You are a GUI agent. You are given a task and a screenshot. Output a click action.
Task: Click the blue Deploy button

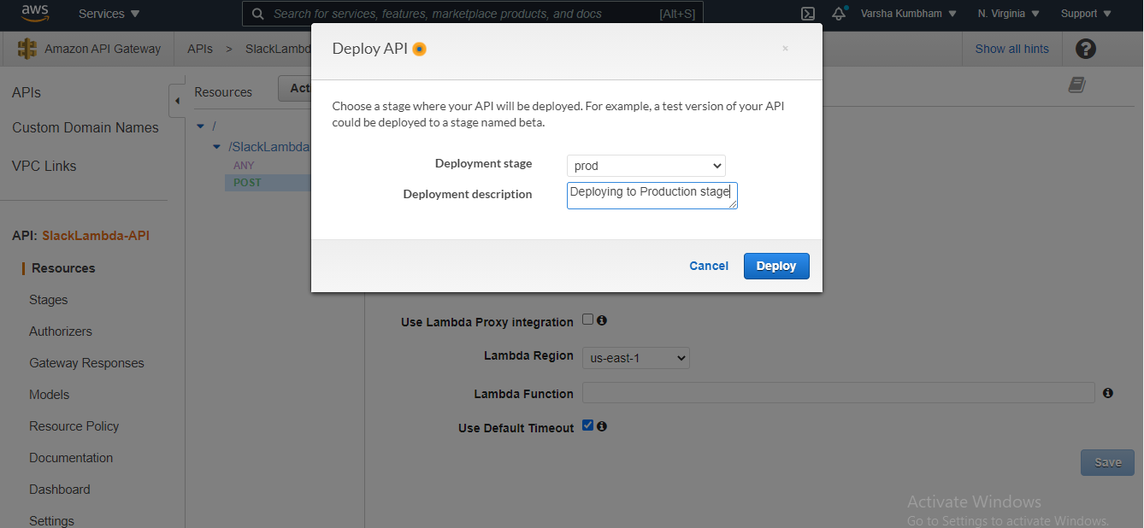tap(776, 266)
